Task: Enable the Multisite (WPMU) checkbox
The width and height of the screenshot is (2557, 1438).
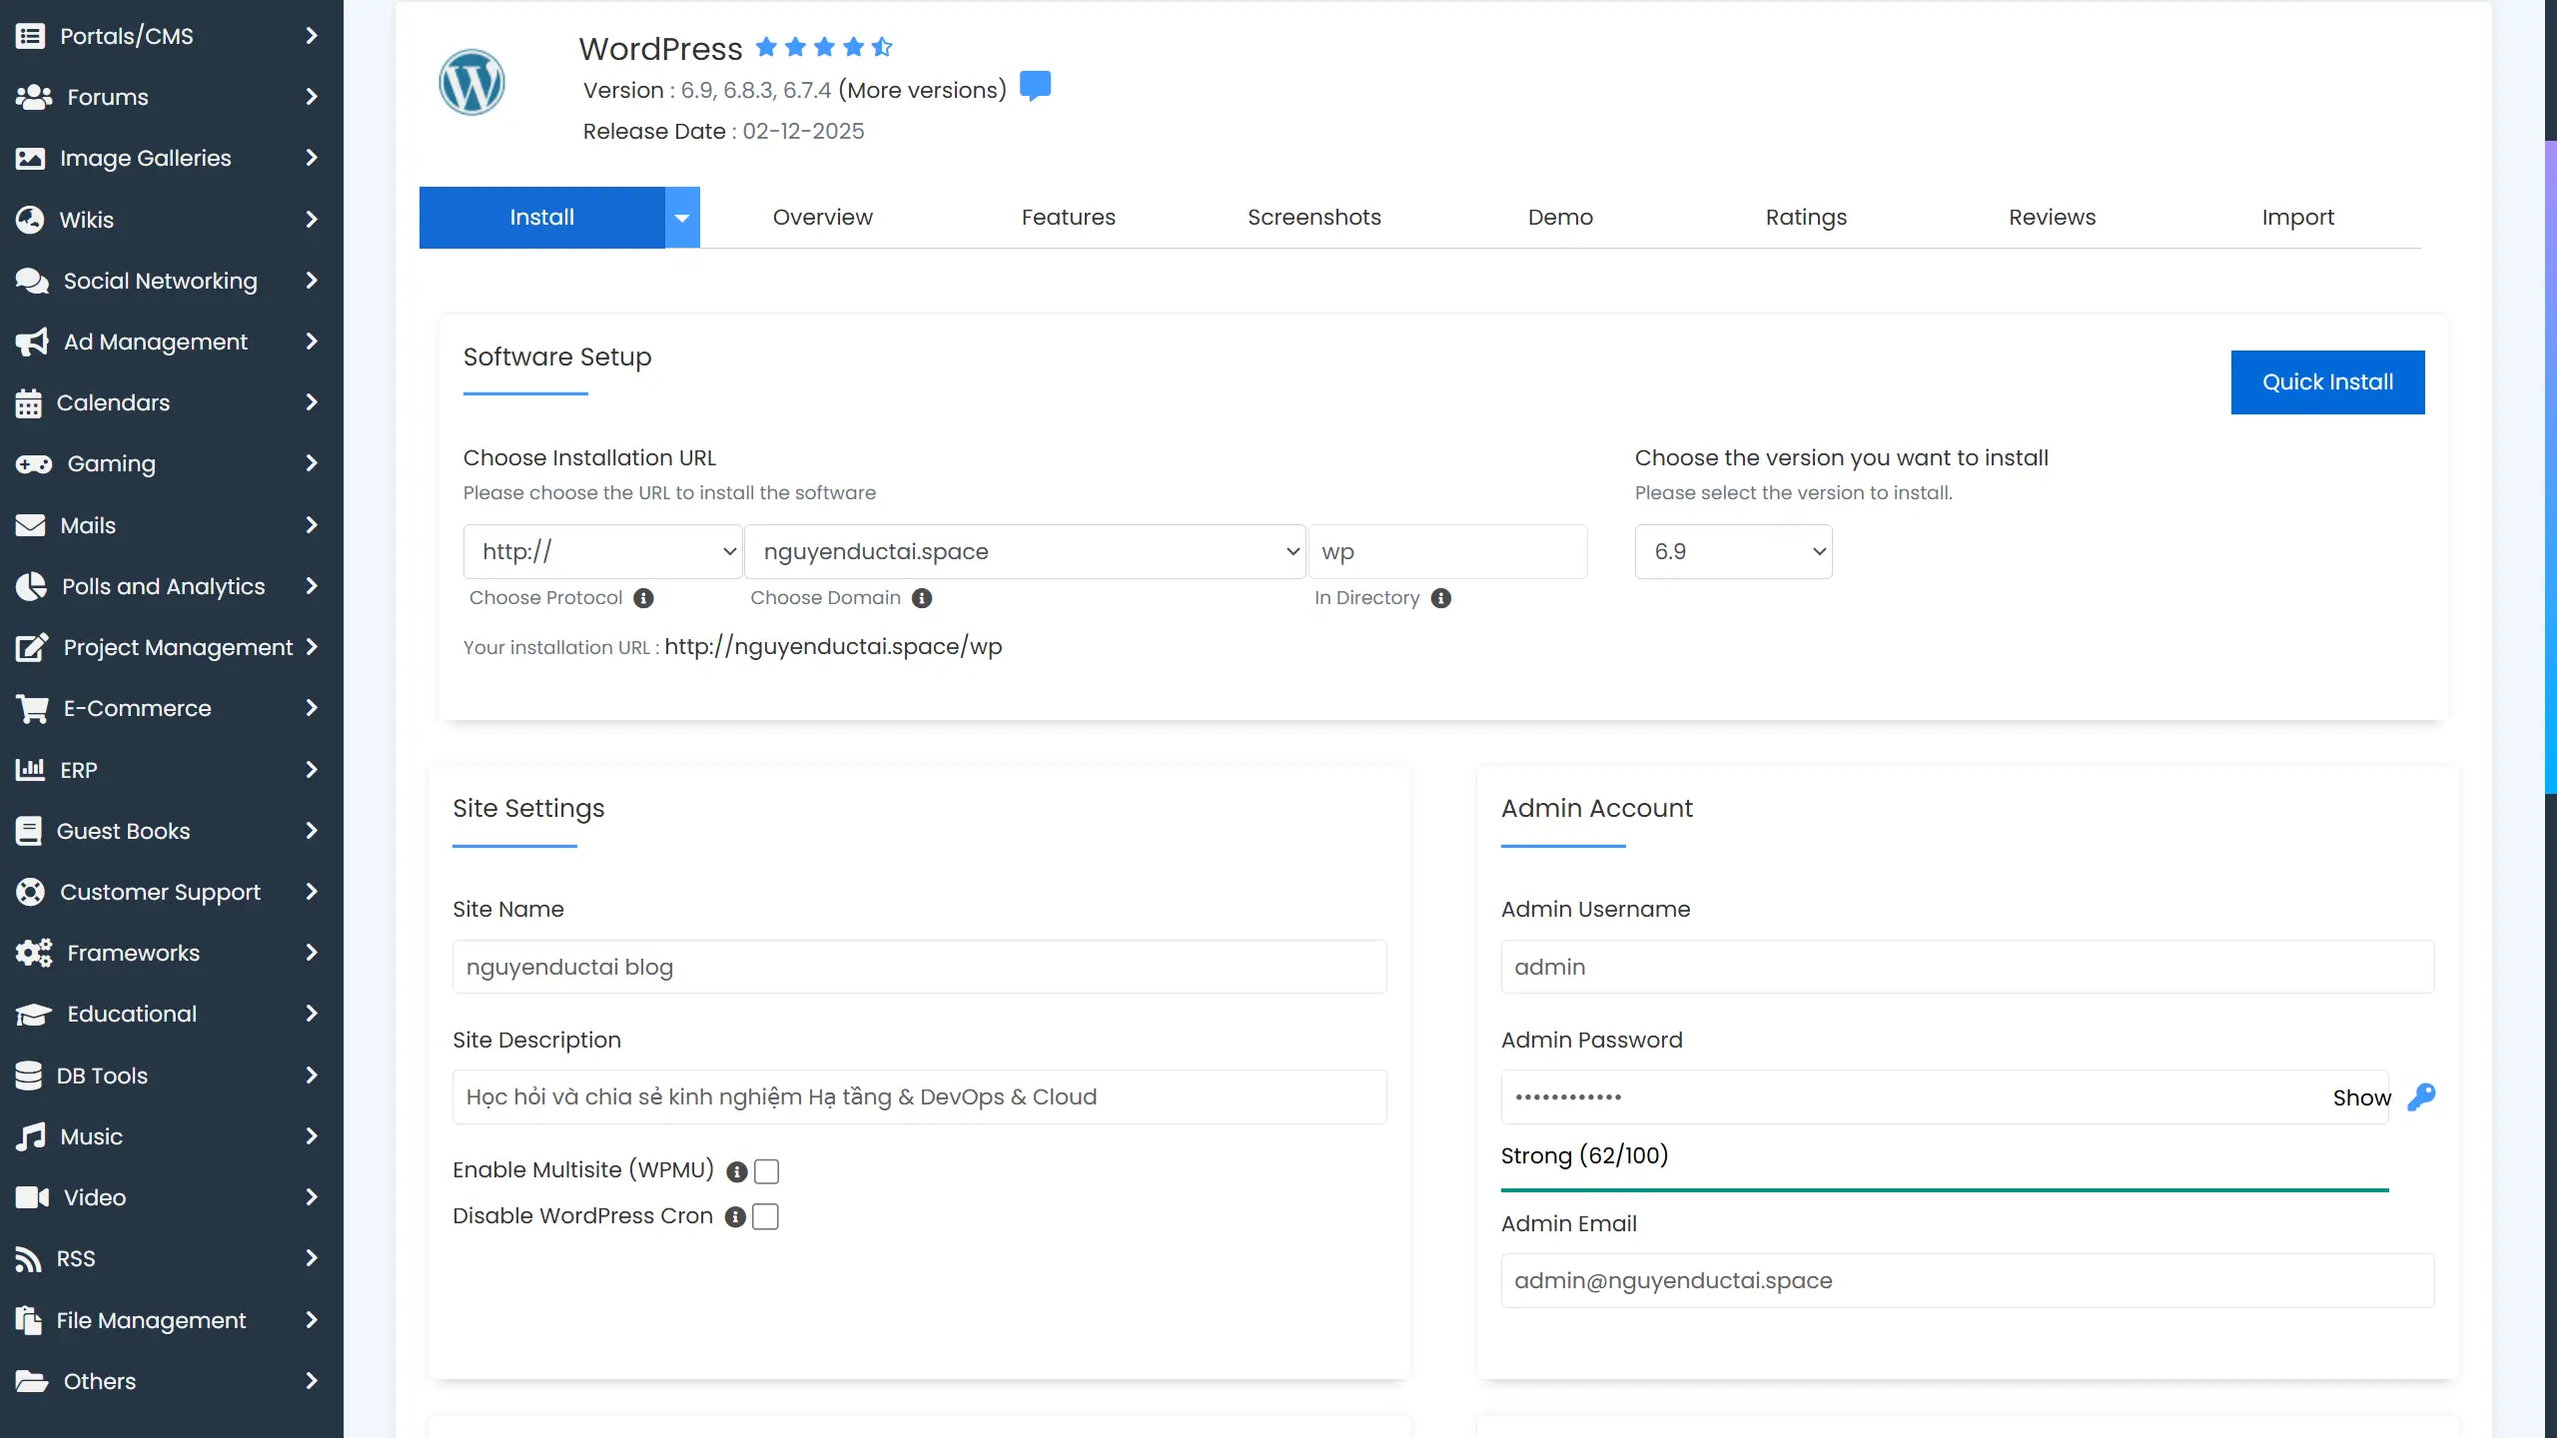Action: 767,1171
